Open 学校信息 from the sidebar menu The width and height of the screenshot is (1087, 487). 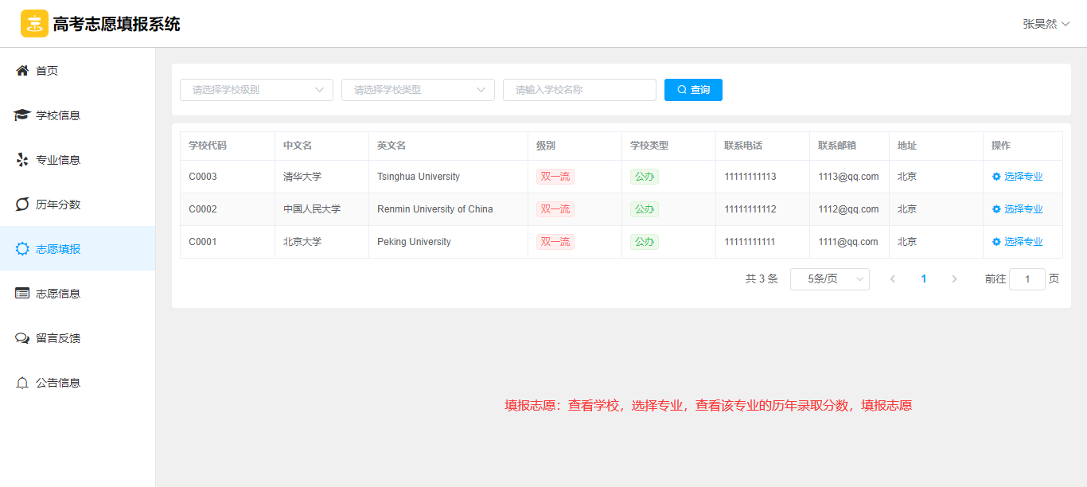(x=58, y=115)
